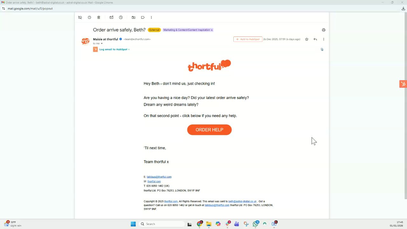407x229 pixels.
Task: Open the message's three-dot more menu
Action: click(x=323, y=39)
